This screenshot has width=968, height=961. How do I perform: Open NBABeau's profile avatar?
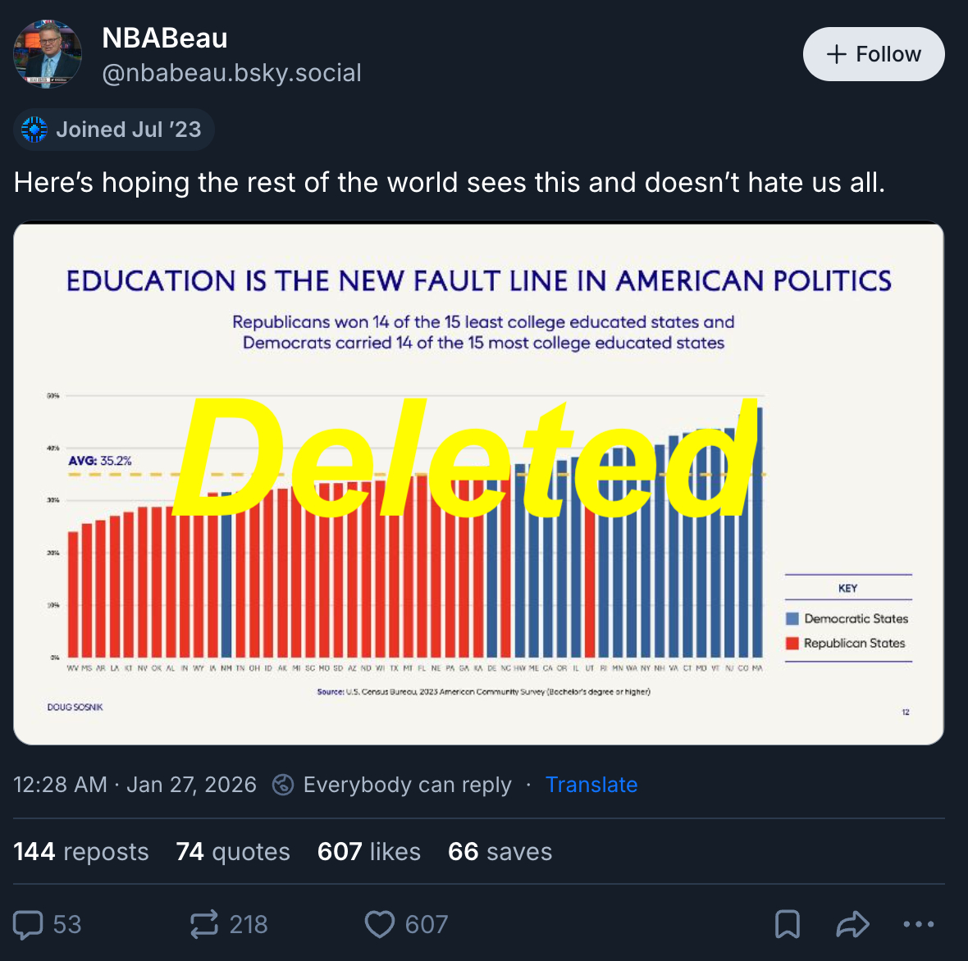48,54
